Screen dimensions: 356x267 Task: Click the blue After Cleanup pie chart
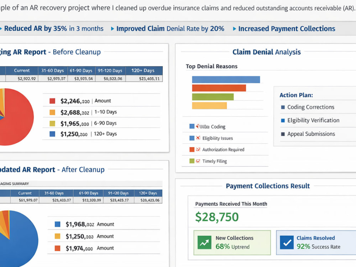(19, 239)
